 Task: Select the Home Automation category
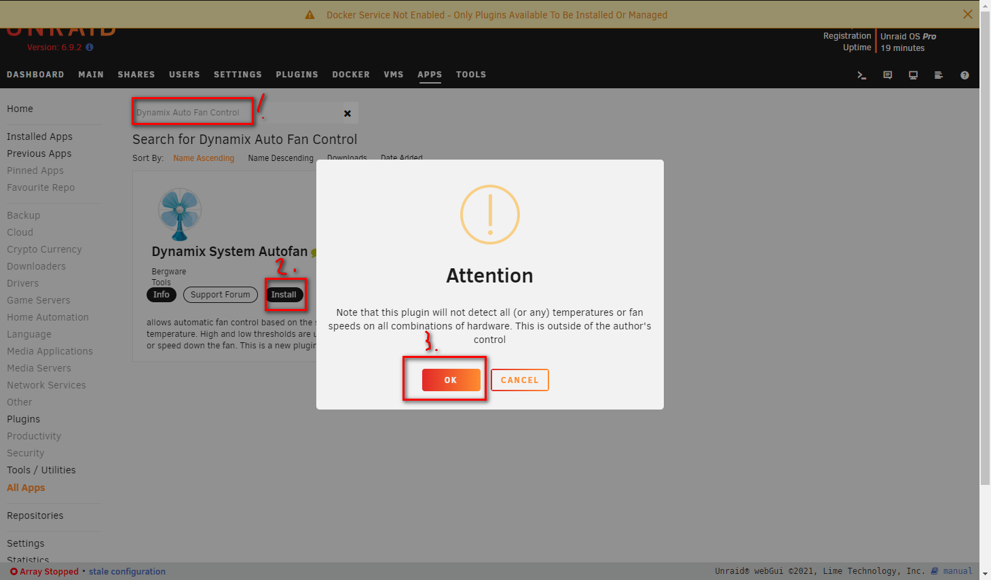48,317
